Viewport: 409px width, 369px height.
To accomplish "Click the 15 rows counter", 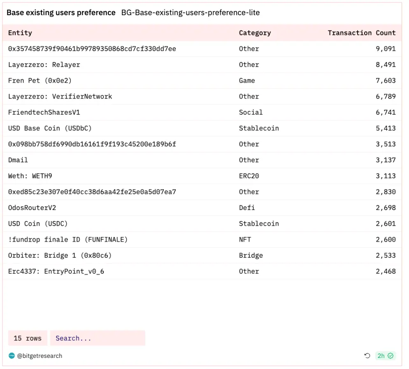I will 28,338.
